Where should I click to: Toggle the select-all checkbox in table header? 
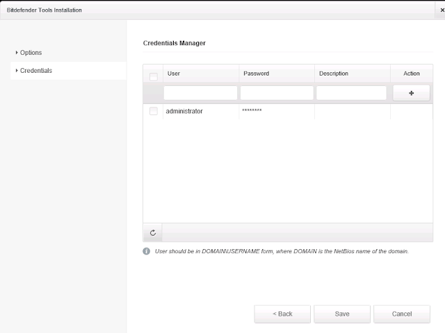point(154,76)
